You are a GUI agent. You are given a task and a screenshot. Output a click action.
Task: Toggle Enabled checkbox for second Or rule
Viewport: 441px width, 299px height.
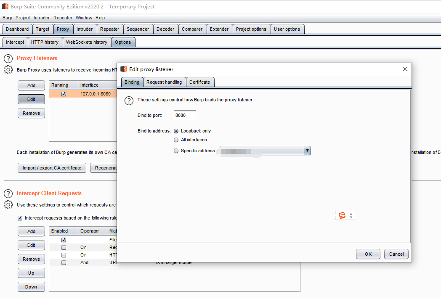[64, 255]
